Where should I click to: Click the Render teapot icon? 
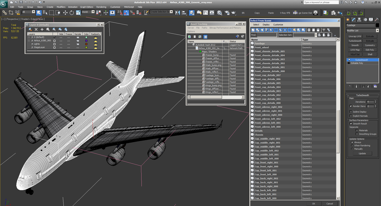[x=233, y=12]
